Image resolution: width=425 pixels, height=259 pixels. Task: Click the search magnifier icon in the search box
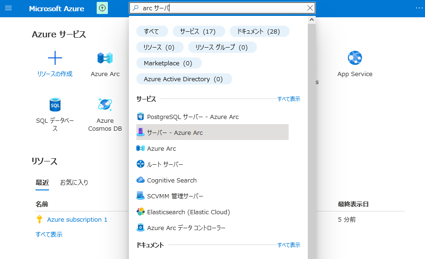pos(135,8)
